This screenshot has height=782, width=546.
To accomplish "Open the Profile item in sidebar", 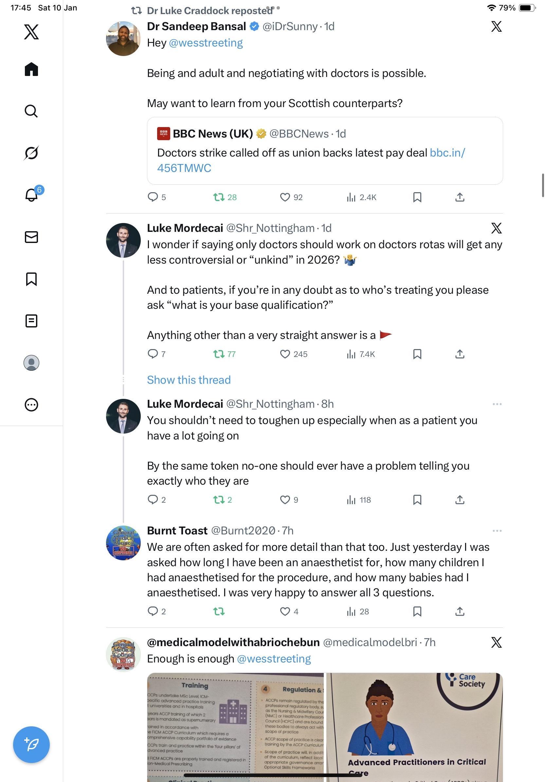I will pos(31,363).
